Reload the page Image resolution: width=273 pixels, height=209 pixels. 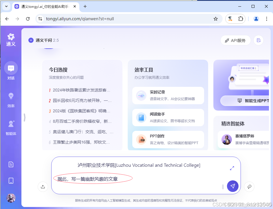tap(28, 19)
